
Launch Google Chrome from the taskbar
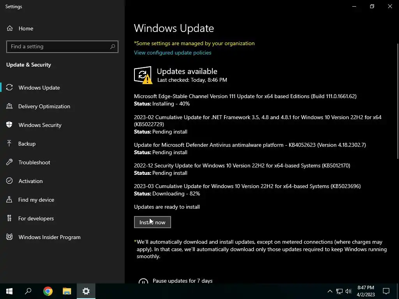tap(48, 291)
